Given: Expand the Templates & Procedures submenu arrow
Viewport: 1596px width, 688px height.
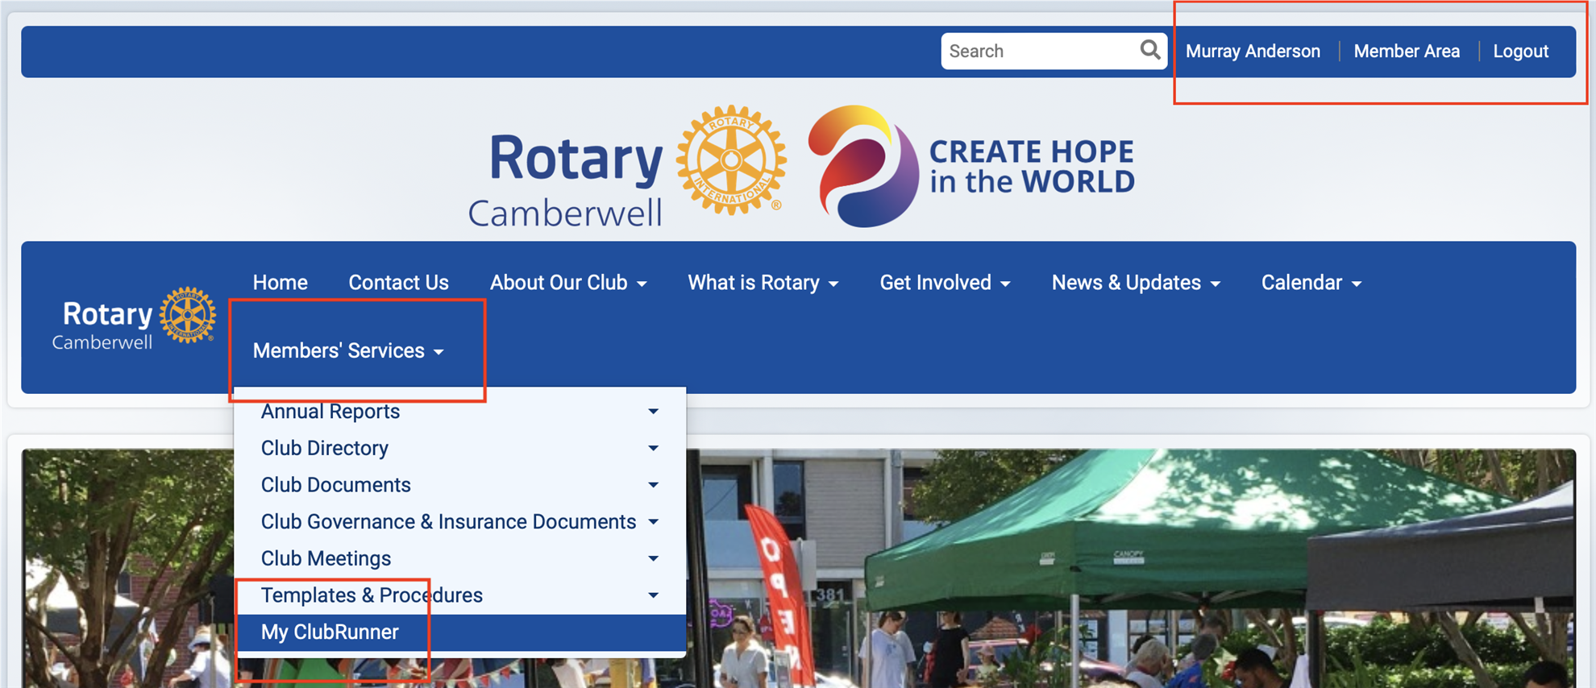Looking at the screenshot, I should tap(653, 595).
